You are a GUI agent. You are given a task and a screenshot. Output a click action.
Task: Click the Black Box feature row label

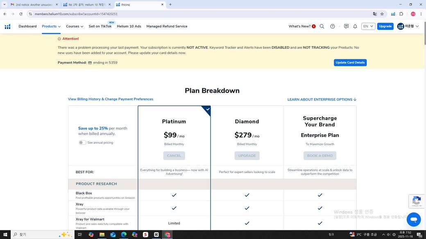click(84, 193)
